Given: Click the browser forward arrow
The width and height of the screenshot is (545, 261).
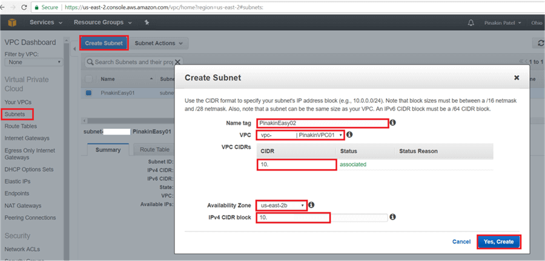Looking at the screenshot, I should tap(14, 7).
